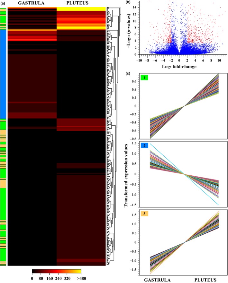Click the panel (b) label

(x=128, y=2)
